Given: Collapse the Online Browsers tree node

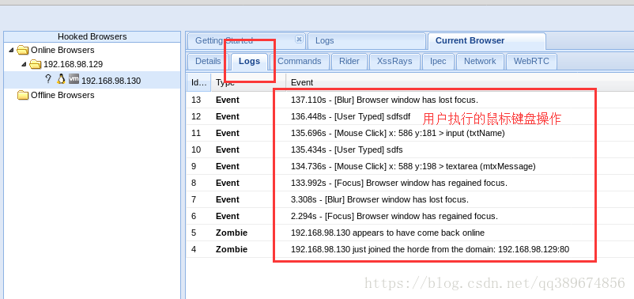Looking at the screenshot, I should (11, 50).
